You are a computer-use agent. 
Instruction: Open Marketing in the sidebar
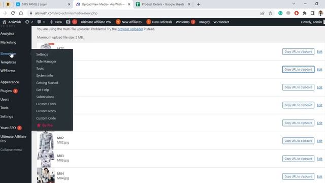(8, 42)
